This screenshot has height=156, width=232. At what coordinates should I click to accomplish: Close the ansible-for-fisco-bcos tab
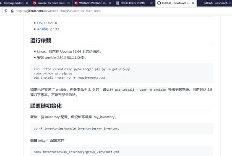point(68,3)
